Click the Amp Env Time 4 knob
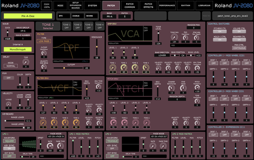254x160 pixels. (x=146, y=68)
